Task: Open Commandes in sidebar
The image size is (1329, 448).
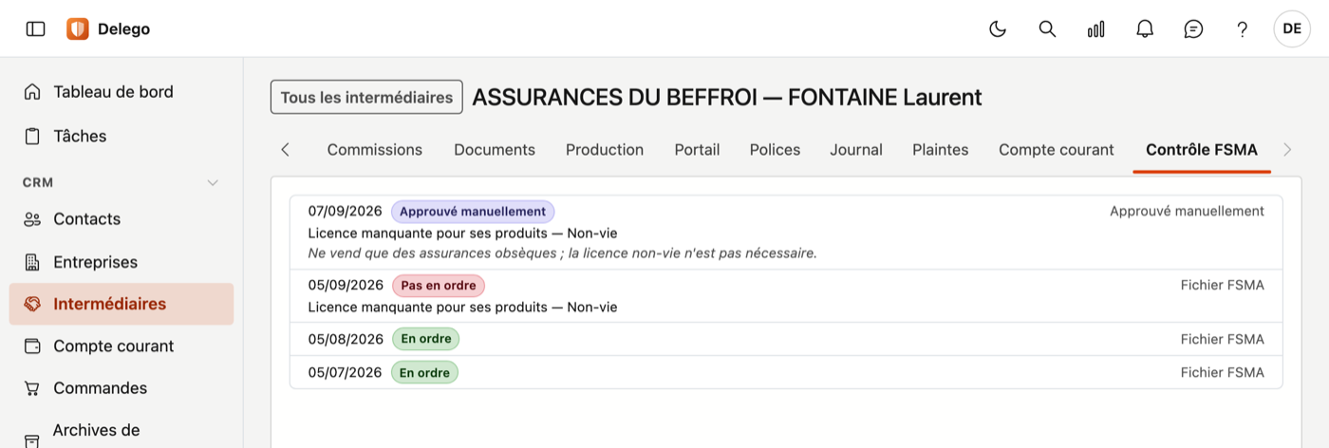Action: pyautogui.click(x=100, y=388)
